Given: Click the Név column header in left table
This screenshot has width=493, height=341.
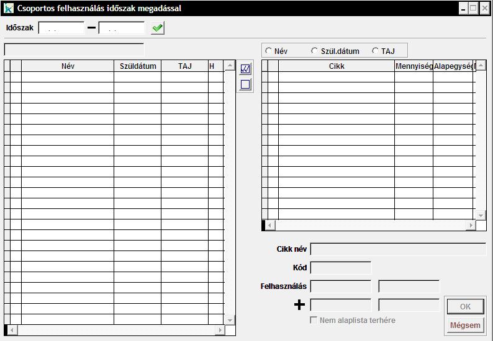Looking at the screenshot, I should pos(68,66).
